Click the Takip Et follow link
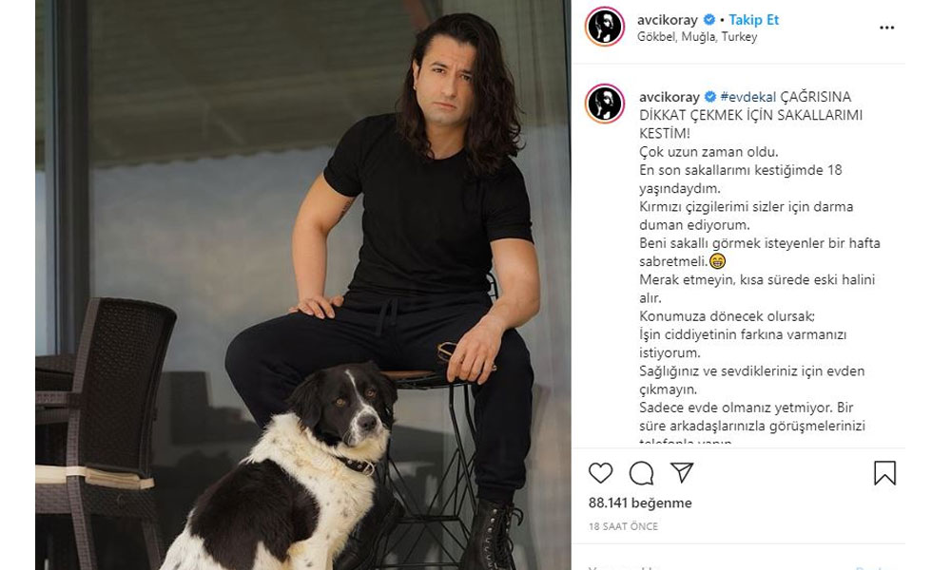Viewport: 951px width, 570px height. 754,20
